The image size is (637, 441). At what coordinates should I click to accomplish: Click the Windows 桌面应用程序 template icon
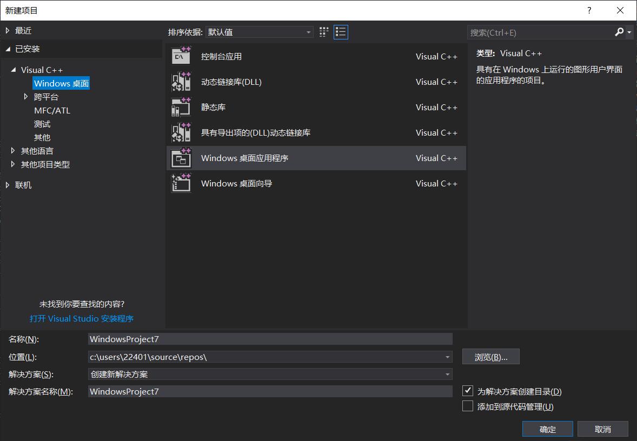click(181, 158)
